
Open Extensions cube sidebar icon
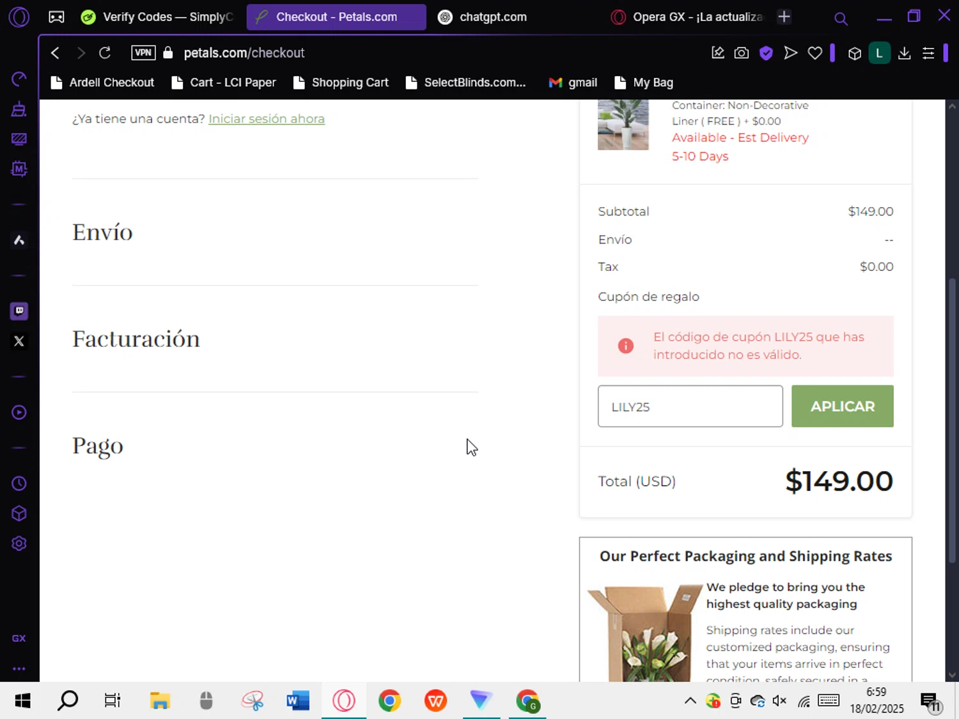click(x=19, y=514)
